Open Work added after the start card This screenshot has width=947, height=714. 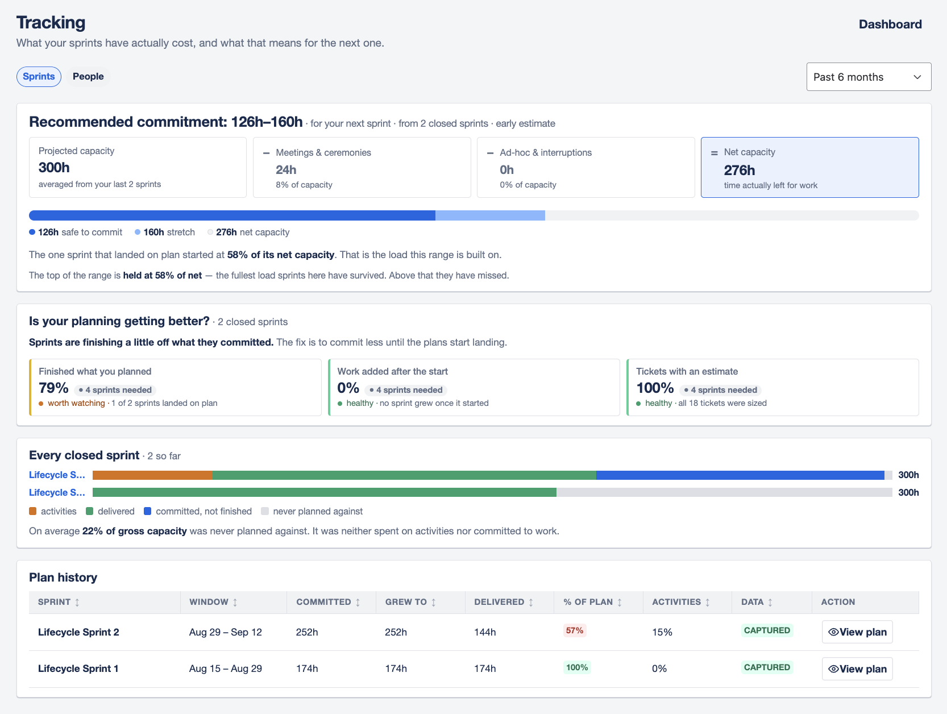pos(474,387)
